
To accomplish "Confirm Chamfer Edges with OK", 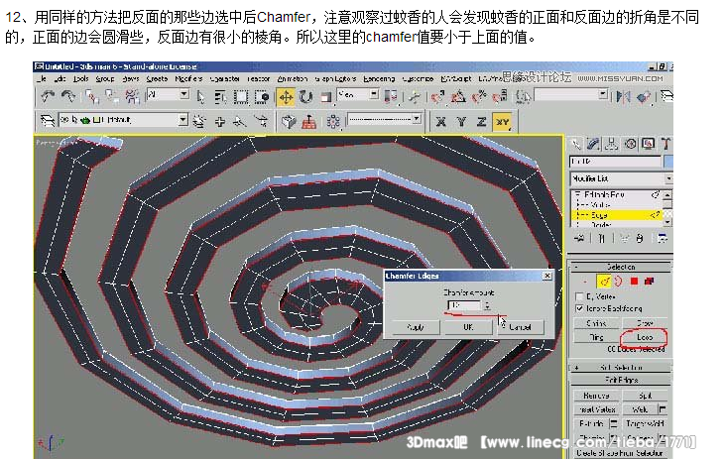I will (x=468, y=327).
